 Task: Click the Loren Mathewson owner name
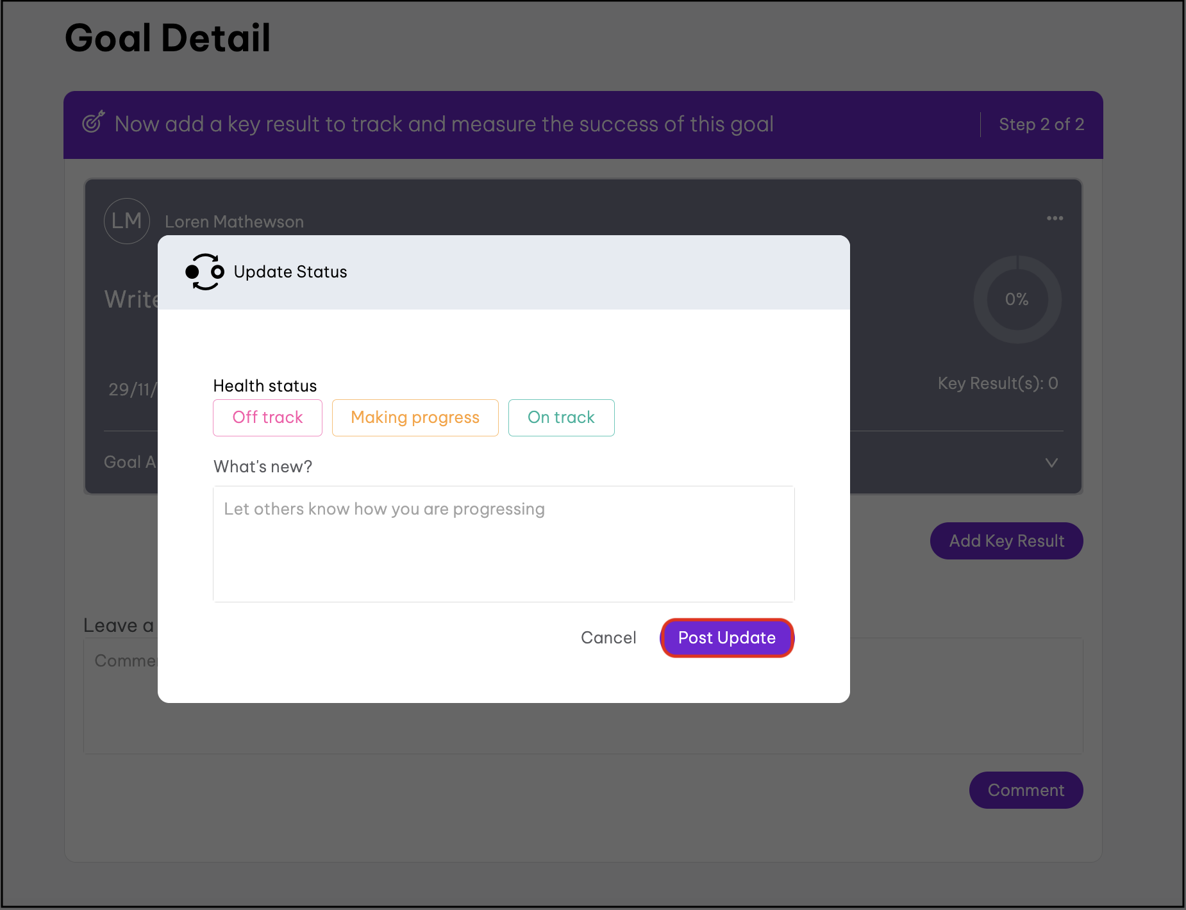point(234,222)
